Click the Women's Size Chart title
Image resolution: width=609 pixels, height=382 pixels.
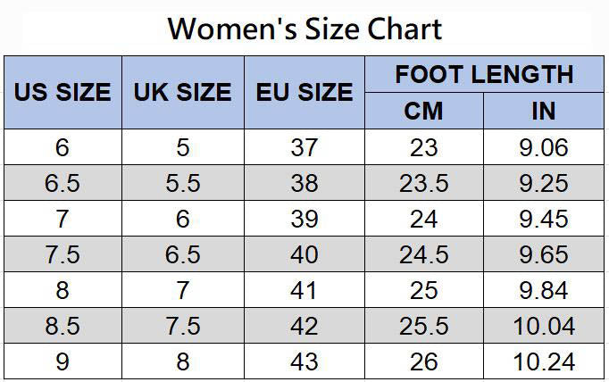[304, 29]
